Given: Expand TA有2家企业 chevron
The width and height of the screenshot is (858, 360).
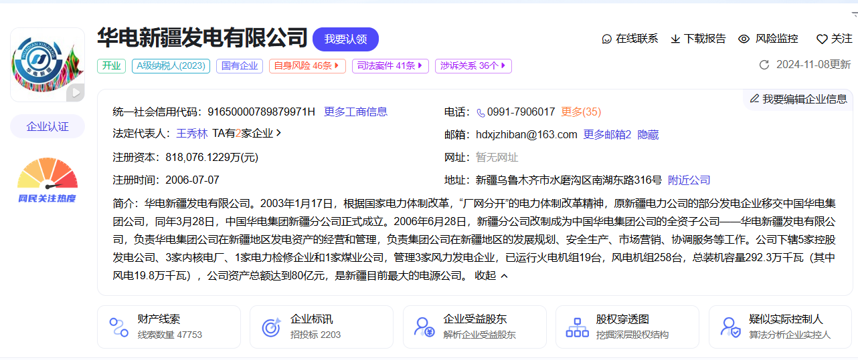Looking at the screenshot, I should click(x=279, y=133).
